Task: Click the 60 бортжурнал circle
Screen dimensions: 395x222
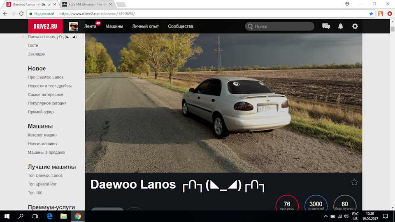Action: coord(345,203)
